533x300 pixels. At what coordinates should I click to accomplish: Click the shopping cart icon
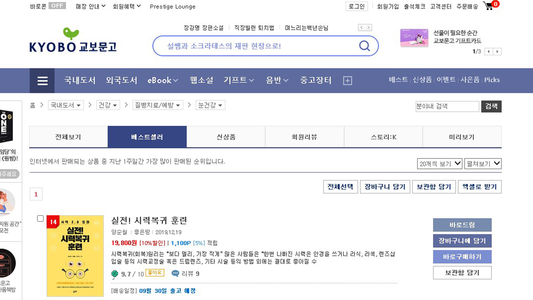pyautogui.click(x=488, y=6)
